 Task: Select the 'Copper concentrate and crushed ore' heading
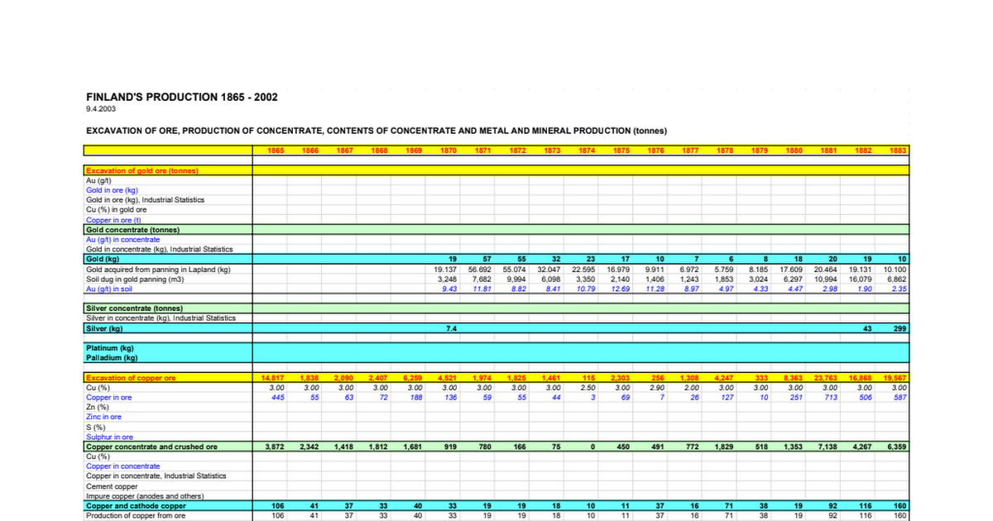(x=152, y=447)
